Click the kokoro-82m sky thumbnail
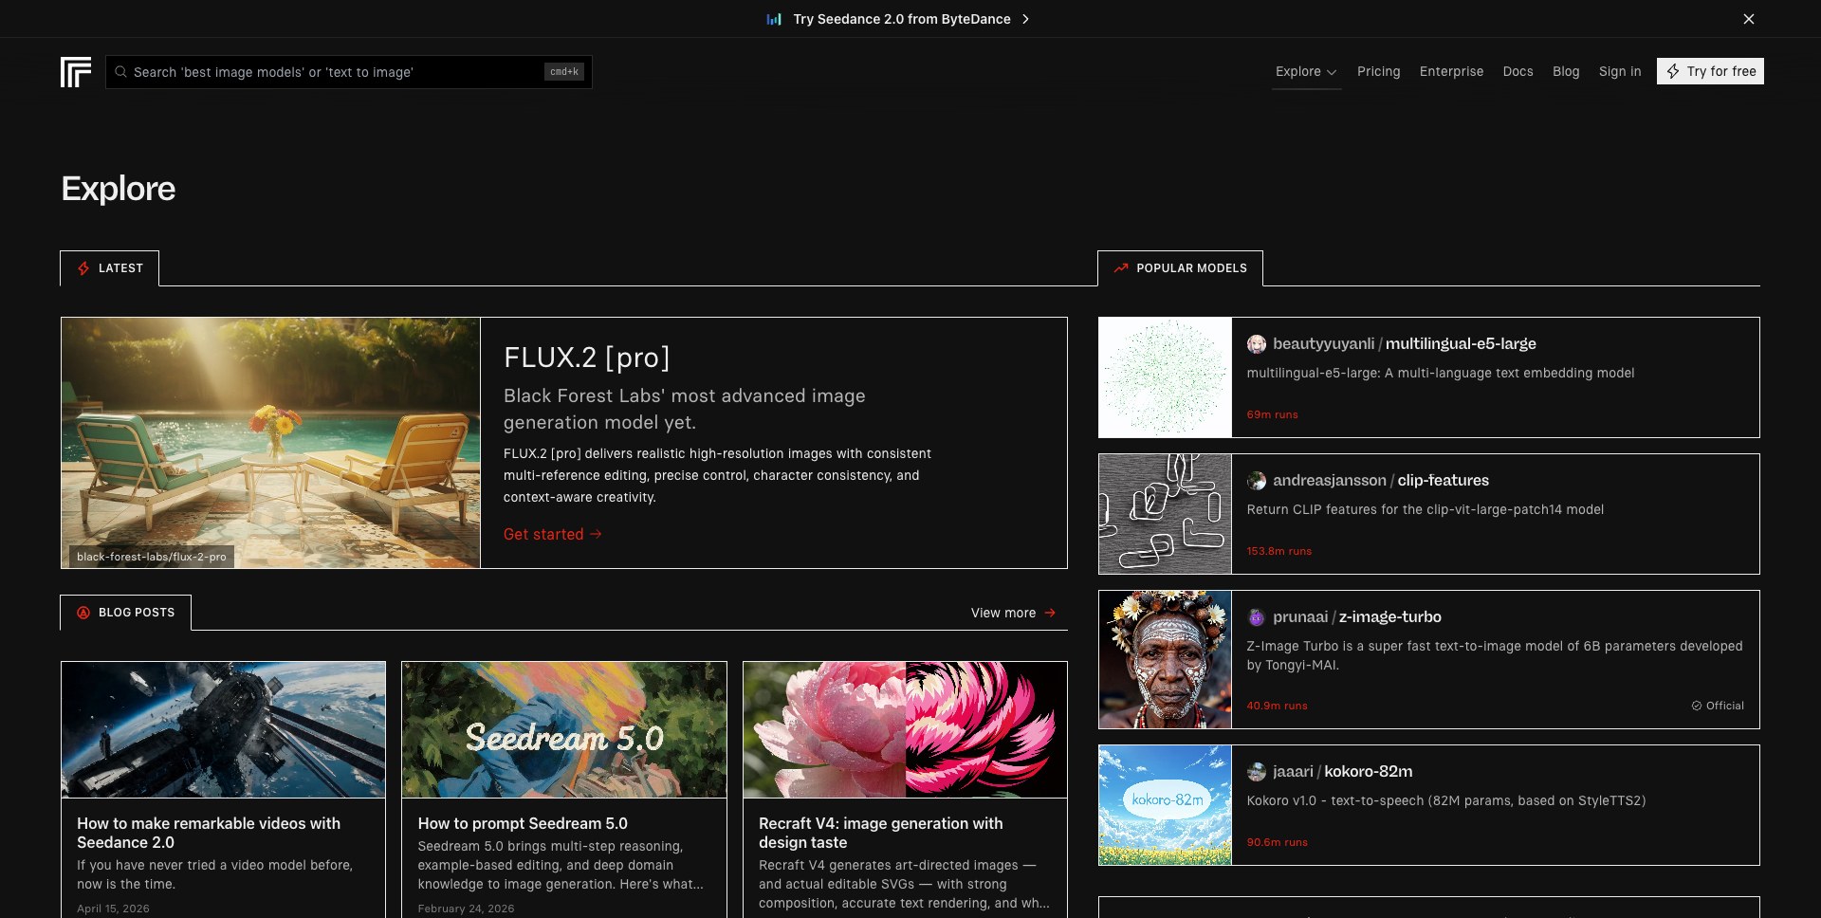 pyautogui.click(x=1165, y=805)
